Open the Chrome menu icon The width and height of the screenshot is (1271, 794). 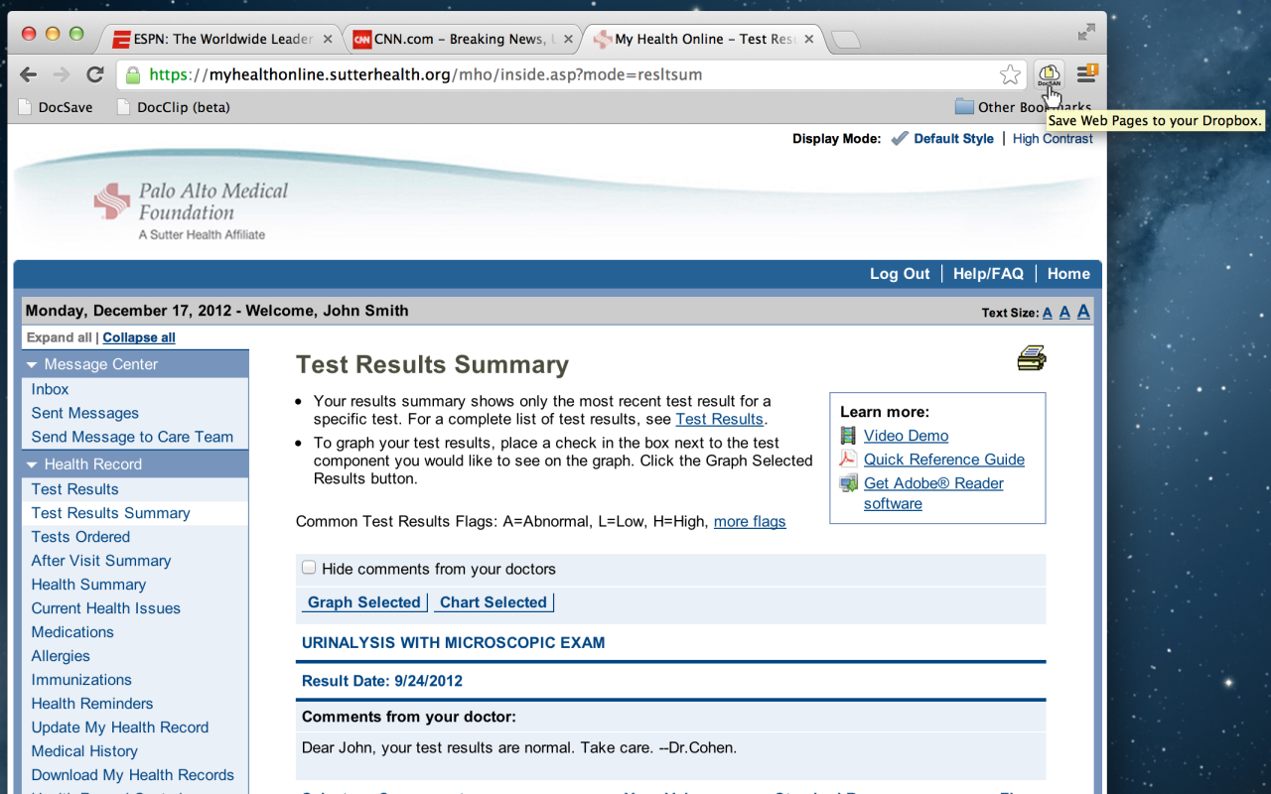(x=1087, y=74)
